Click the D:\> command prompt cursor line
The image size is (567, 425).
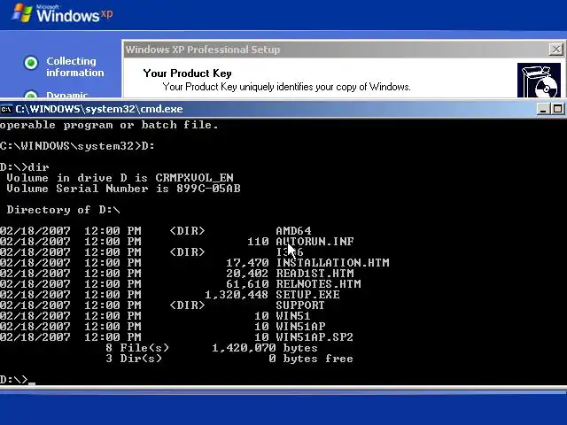click(18, 380)
